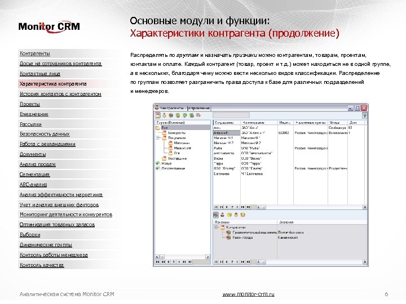Open Динамические группы link
406x304 pixels.
pos(46,245)
